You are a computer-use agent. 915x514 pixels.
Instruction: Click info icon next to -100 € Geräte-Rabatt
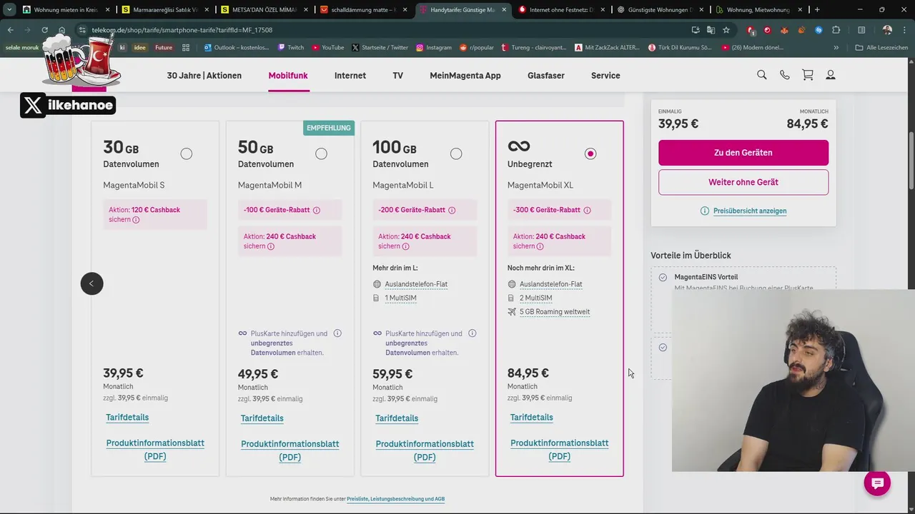(317, 210)
